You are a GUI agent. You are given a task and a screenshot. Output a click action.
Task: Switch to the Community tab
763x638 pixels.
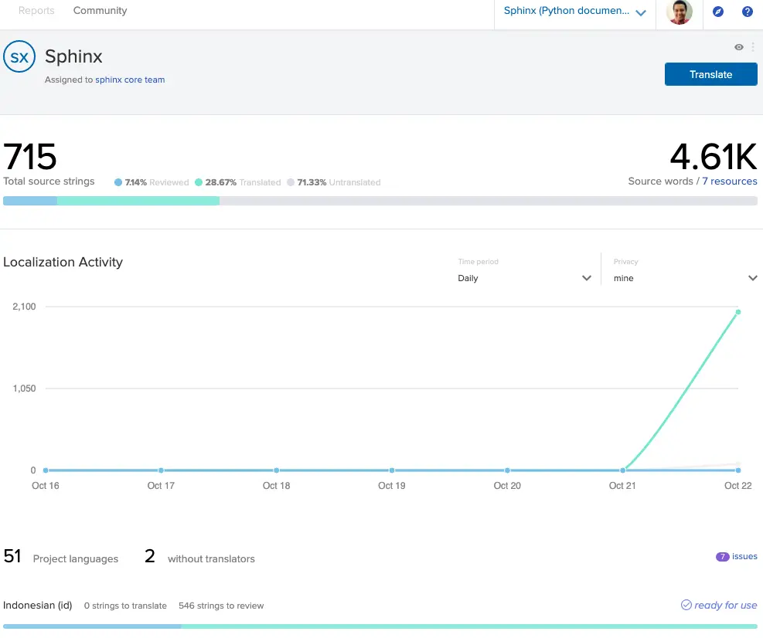(x=100, y=11)
